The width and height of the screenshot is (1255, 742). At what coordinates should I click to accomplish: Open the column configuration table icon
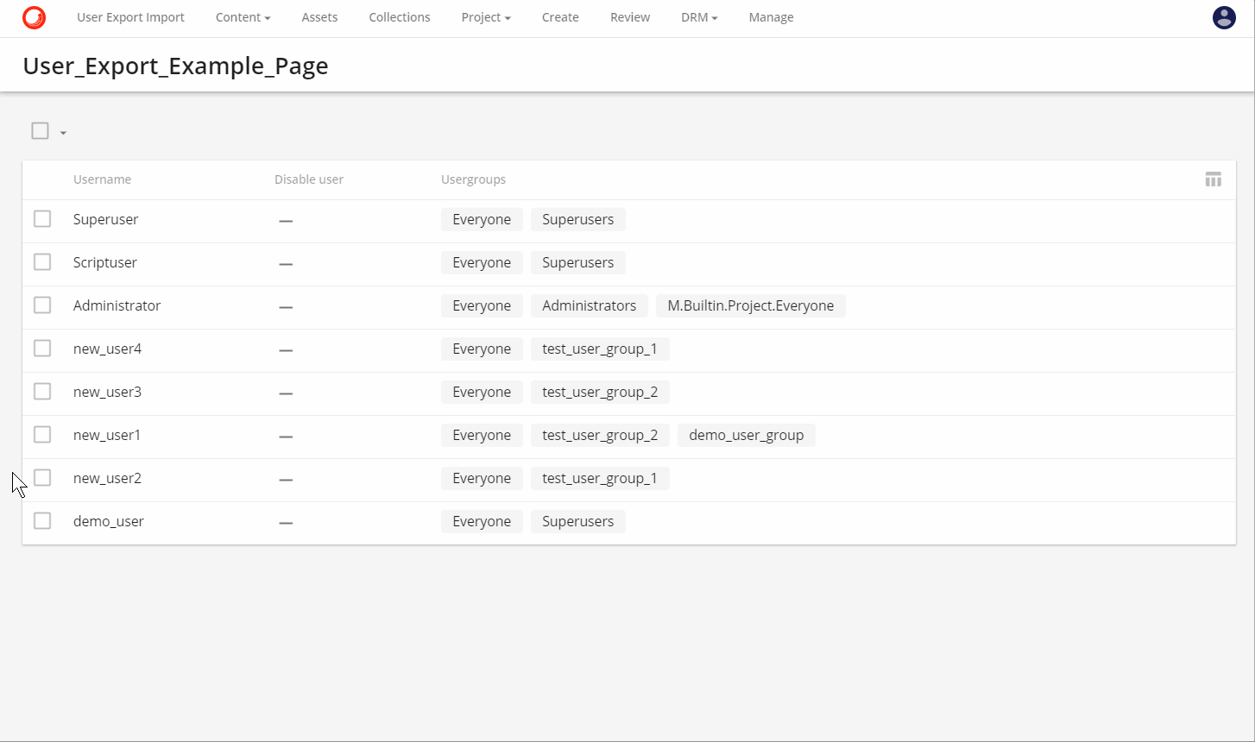pyautogui.click(x=1213, y=179)
